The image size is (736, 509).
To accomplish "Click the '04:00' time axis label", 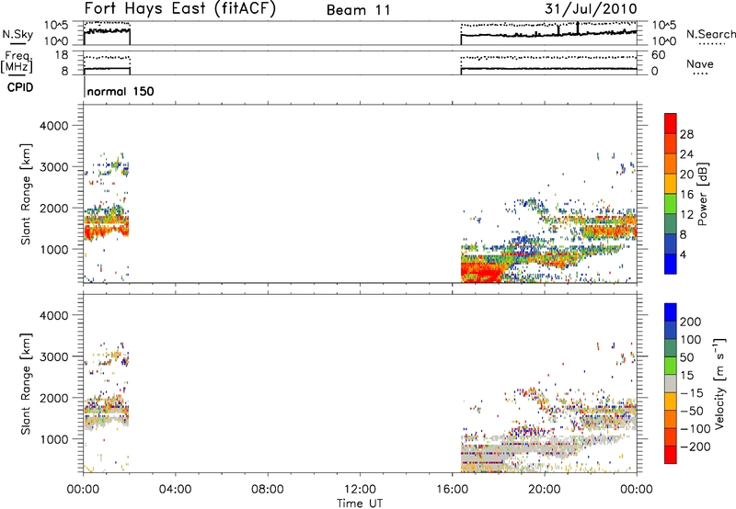I will [x=175, y=490].
